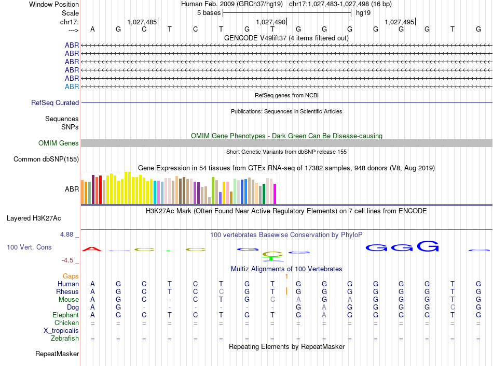
Task: Open Short Genetic Variants from dbSNP release 155 title
Action: (x=286, y=152)
